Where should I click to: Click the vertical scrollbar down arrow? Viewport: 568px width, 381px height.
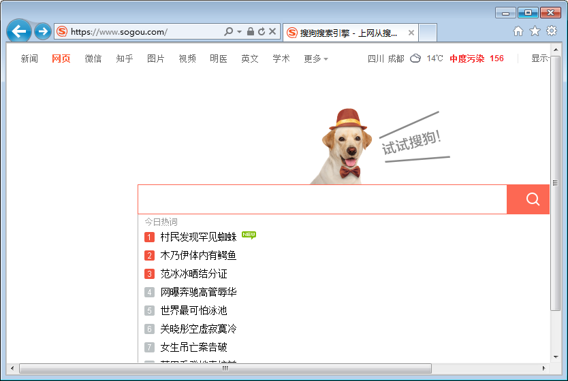[556, 357]
